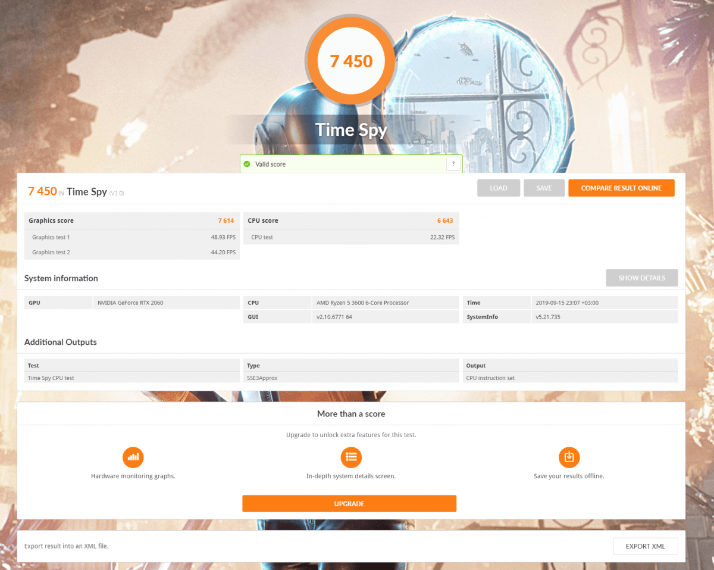Screen dimensions: 714x570
Task: Click the time value 2019-09-15 23:07 +03:00
Action: (566, 303)
